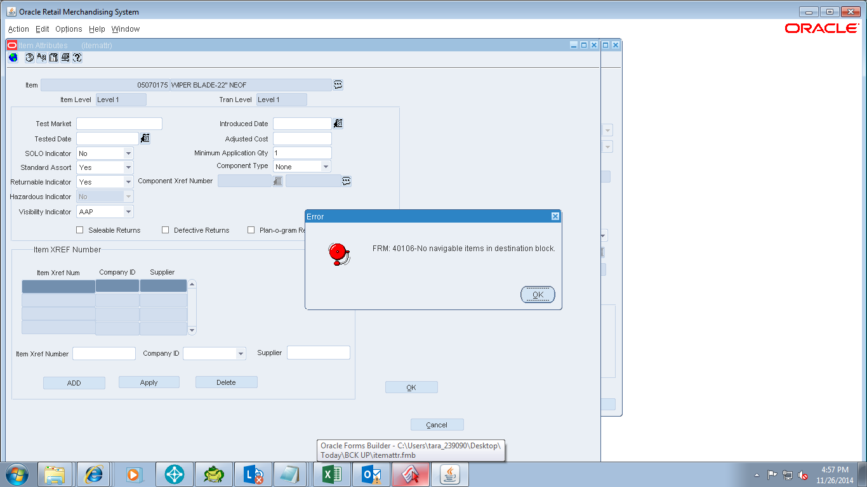Dismiss error dialog with OK
Viewport: 867px width, 487px height.
pyautogui.click(x=538, y=294)
